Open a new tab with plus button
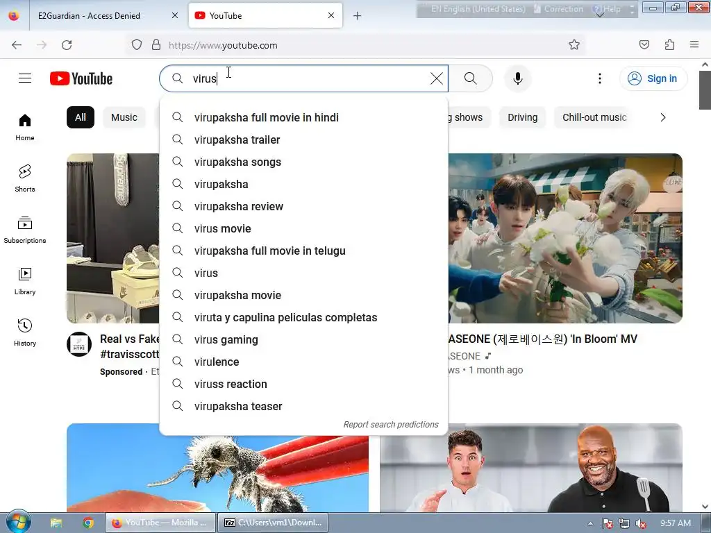Viewport: 711px width, 533px height. point(358,16)
